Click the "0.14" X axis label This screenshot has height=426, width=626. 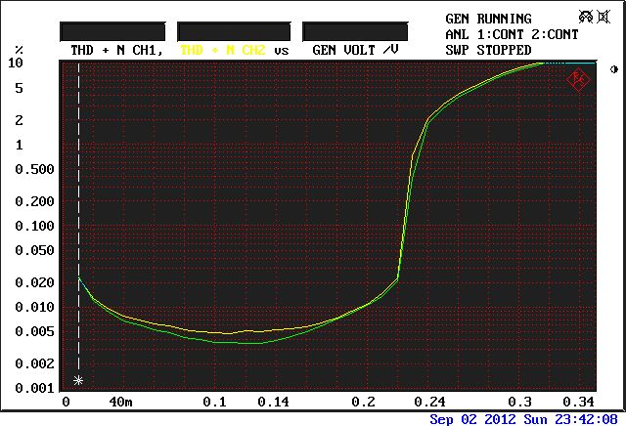[x=274, y=402]
